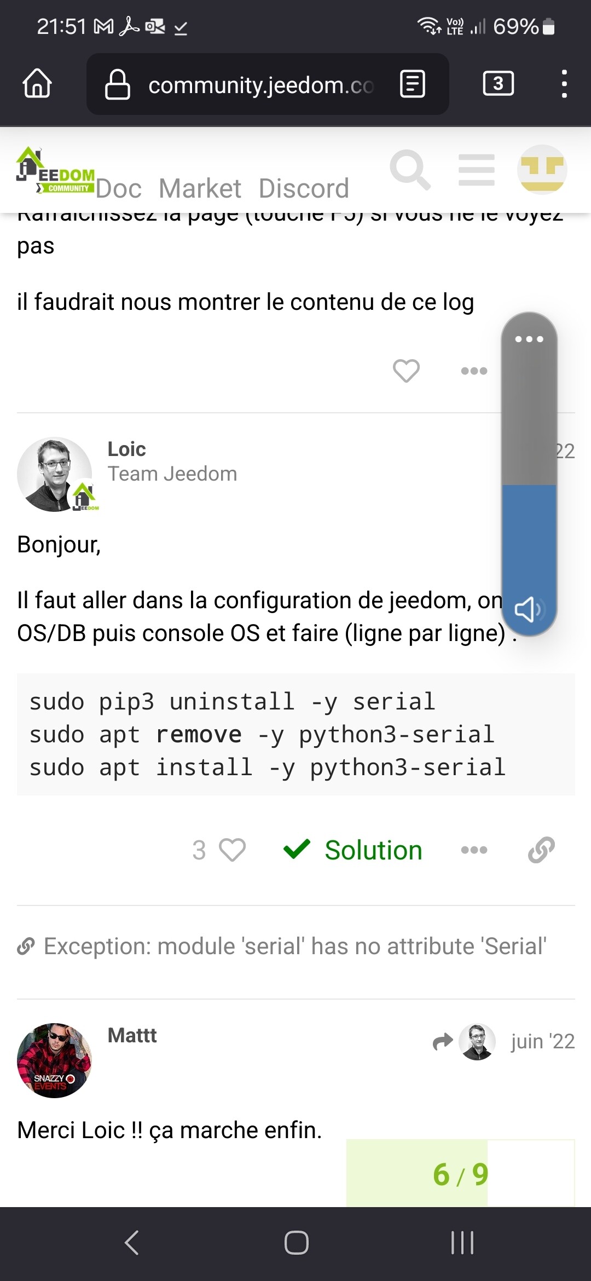Open the Discord link
This screenshot has width=591, height=1281.
pyautogui.click(x=304, y=189)
